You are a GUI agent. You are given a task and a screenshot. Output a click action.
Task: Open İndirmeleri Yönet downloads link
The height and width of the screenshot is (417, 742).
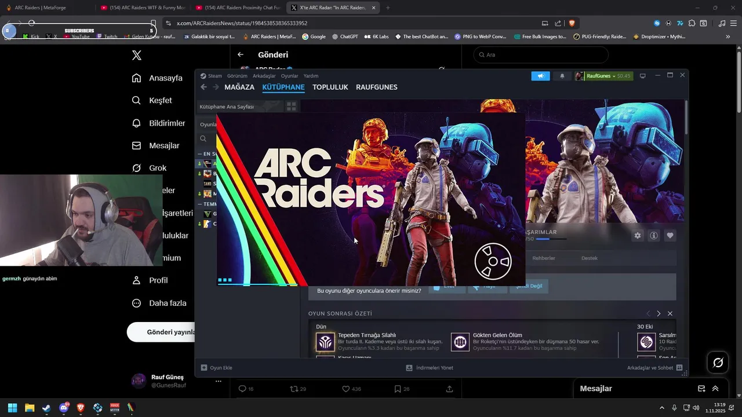(430, 368)
